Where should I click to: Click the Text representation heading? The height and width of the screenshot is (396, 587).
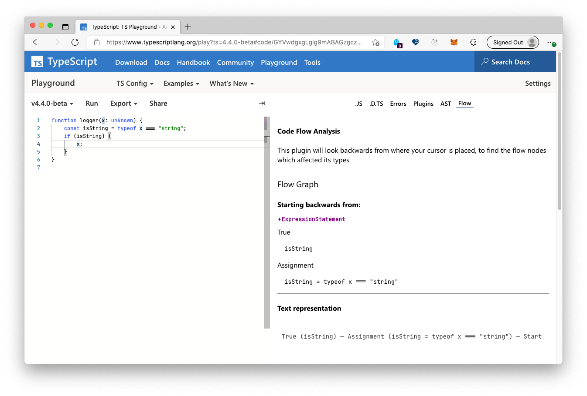click(309, 308)
